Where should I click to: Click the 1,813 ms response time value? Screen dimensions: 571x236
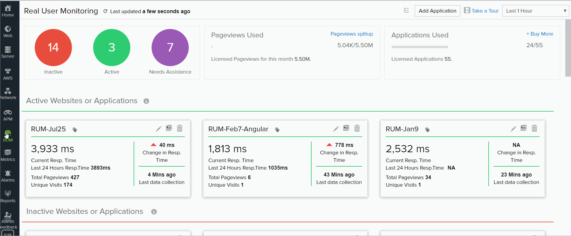pyautogui.click(x=228, y=149)
